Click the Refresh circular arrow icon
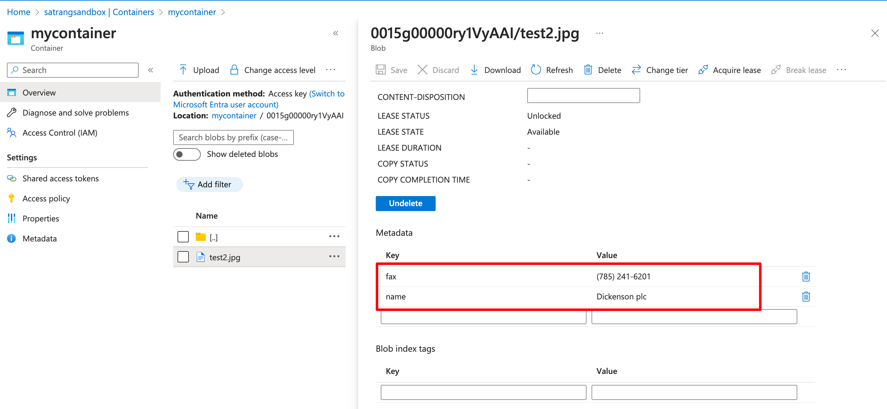 pos(535,70)
